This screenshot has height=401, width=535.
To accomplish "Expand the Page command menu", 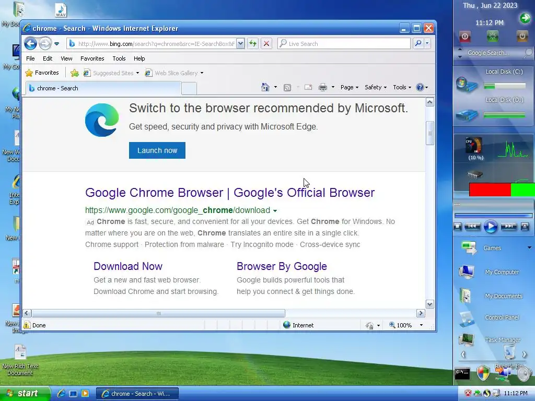I will pos(350,87).
